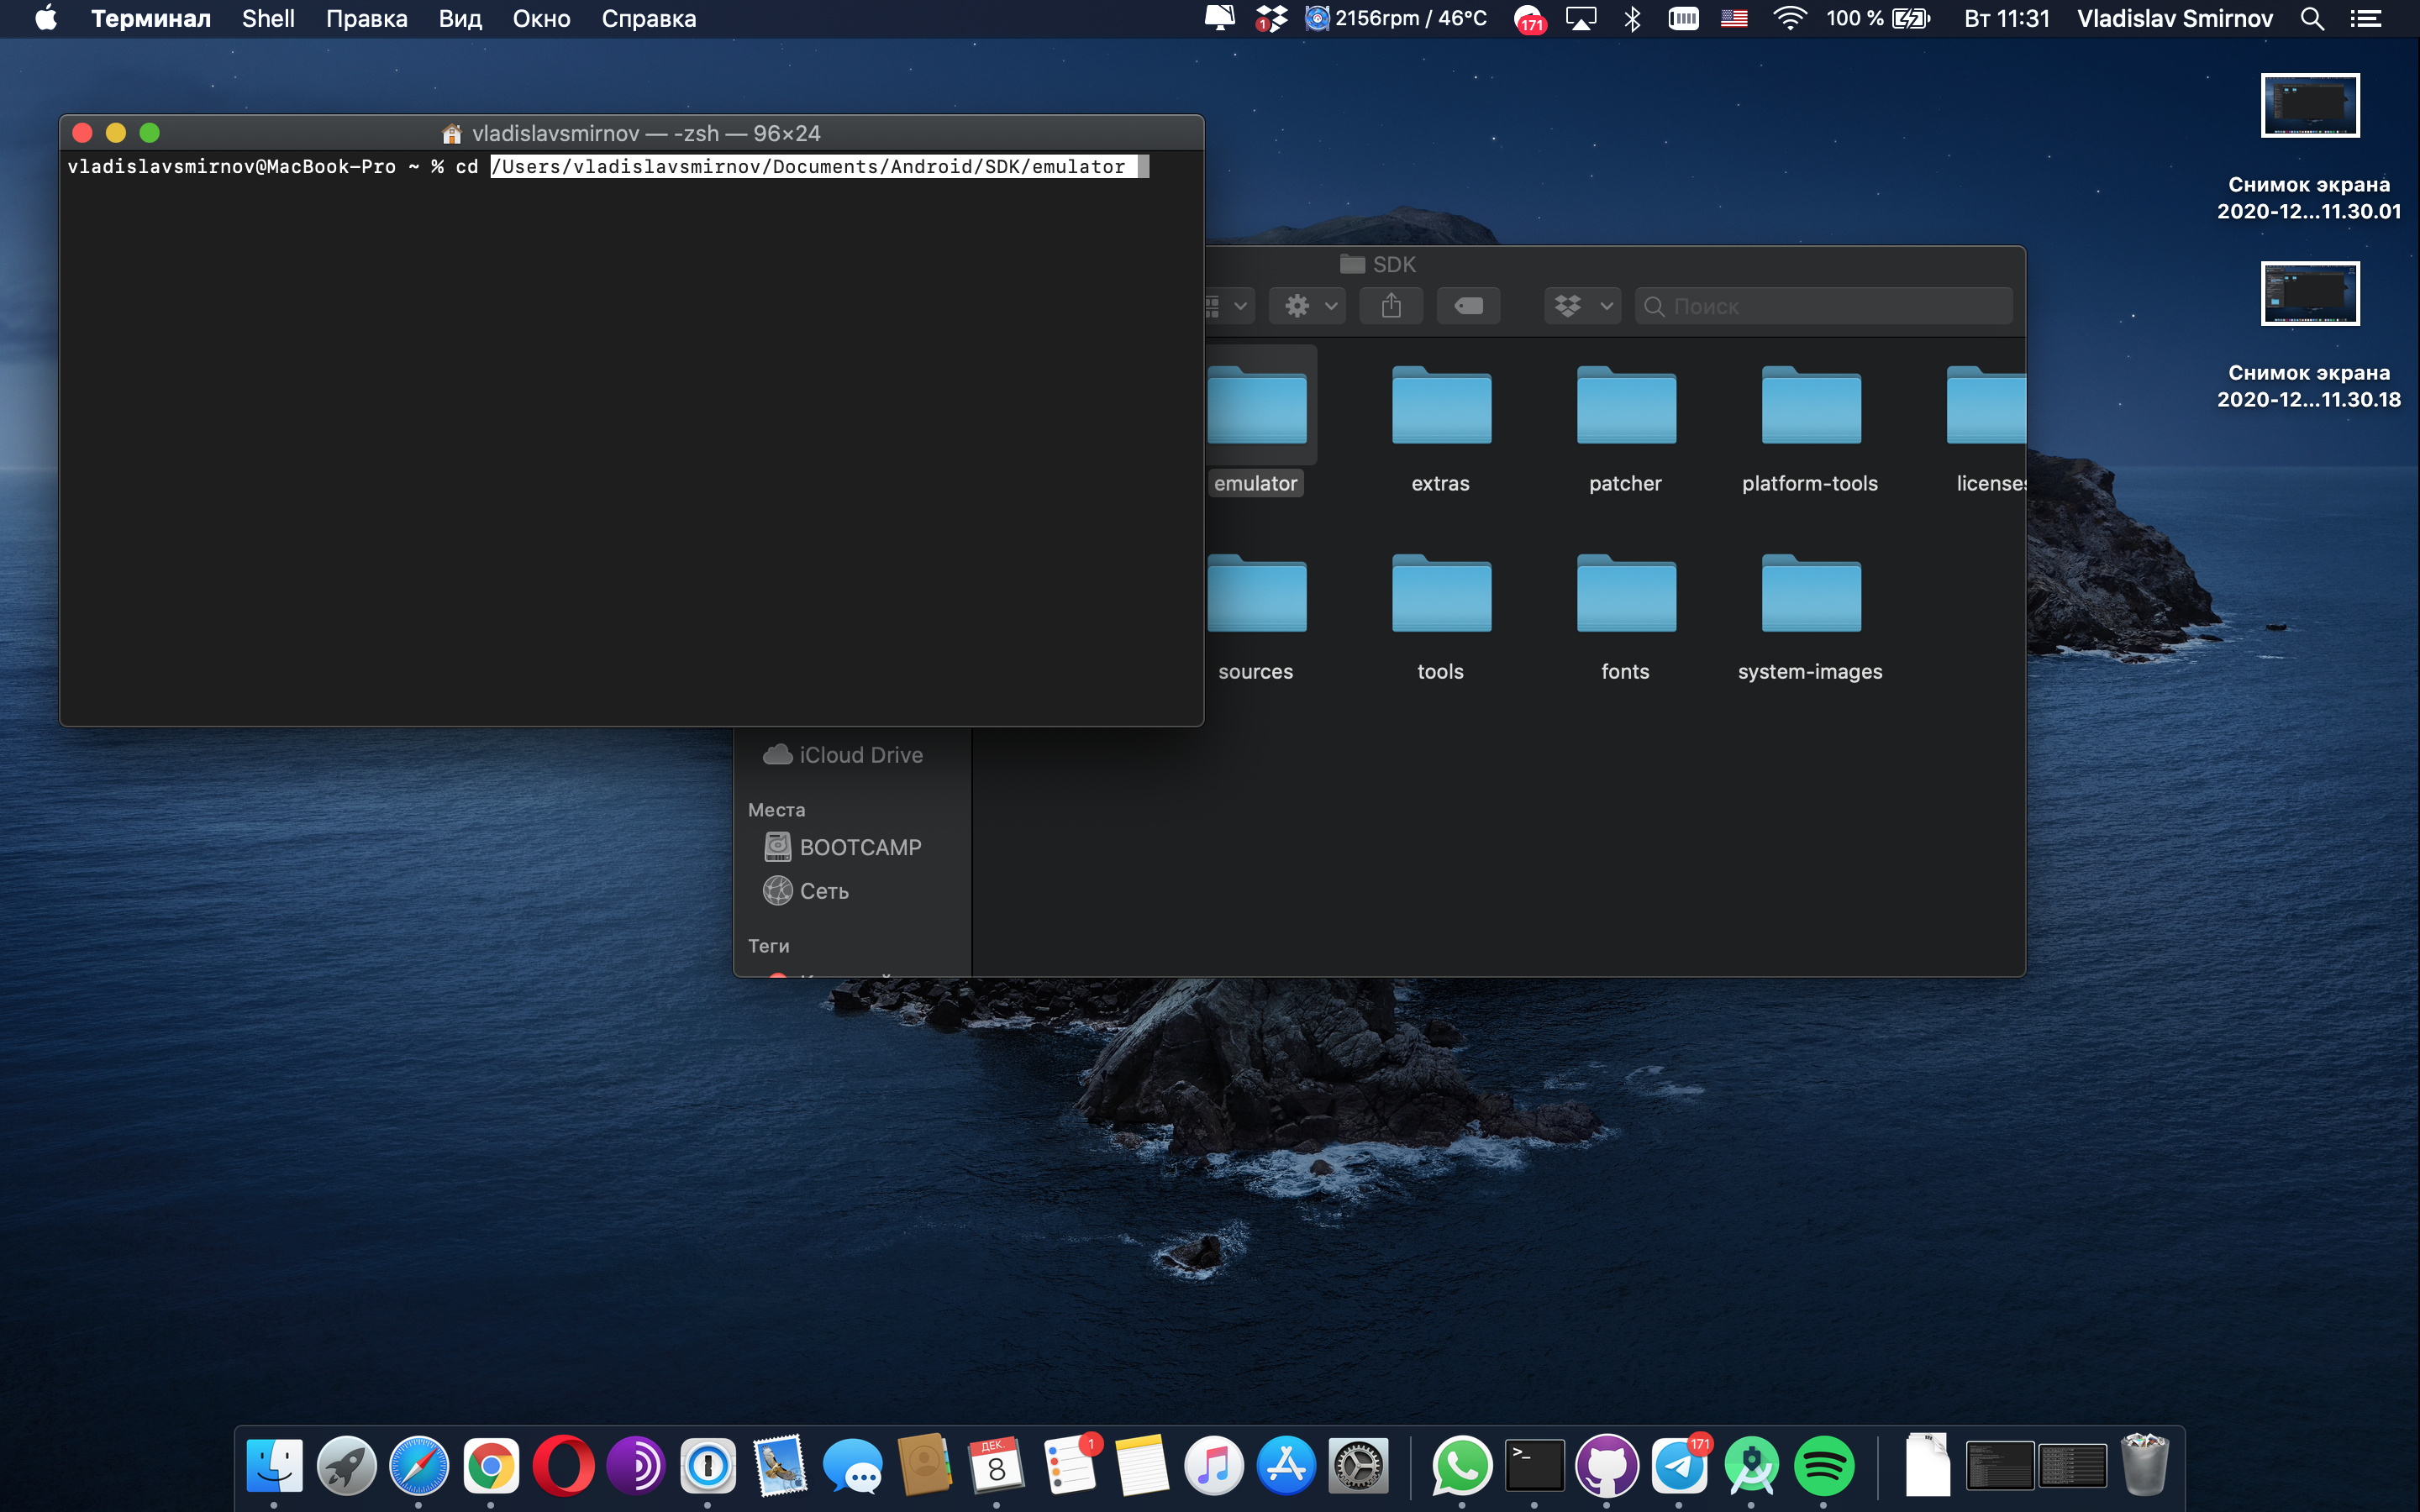Open the Shell menu

[x=268, y=19]
